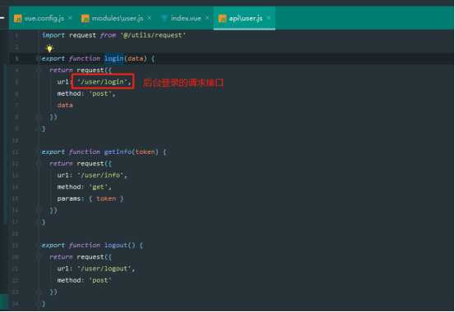Close the index.vue tab
Screen dimensions: 455x312
click(207, 18)
